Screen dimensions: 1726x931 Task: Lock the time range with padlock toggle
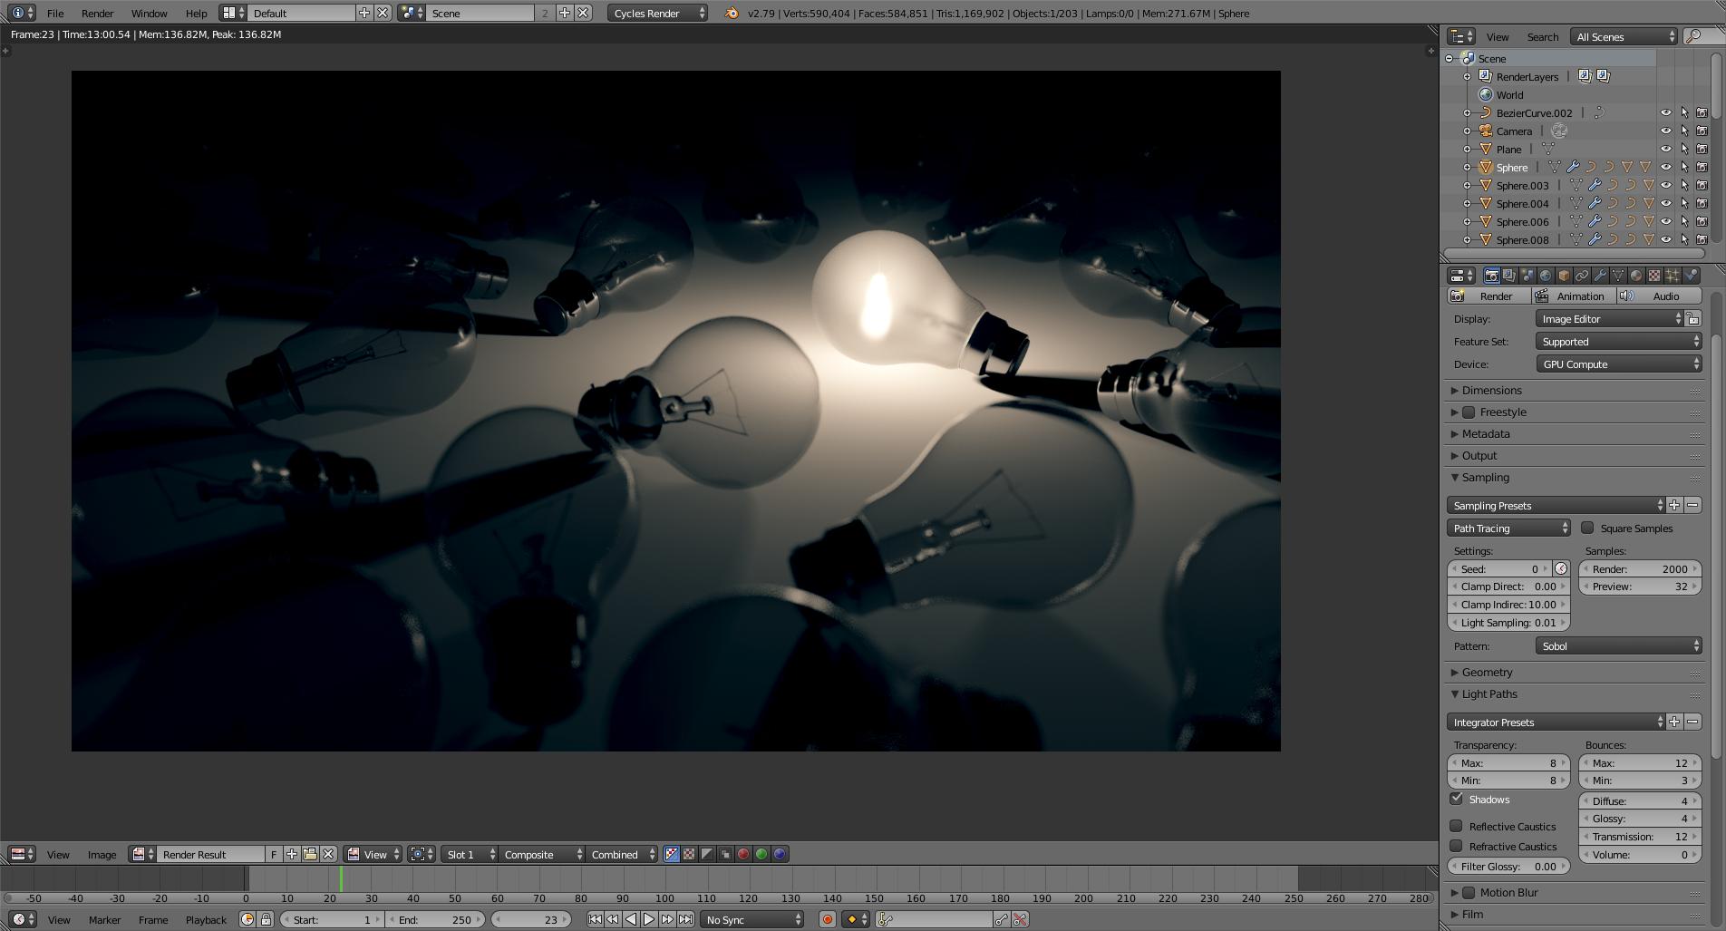click(x=266, y=919)
